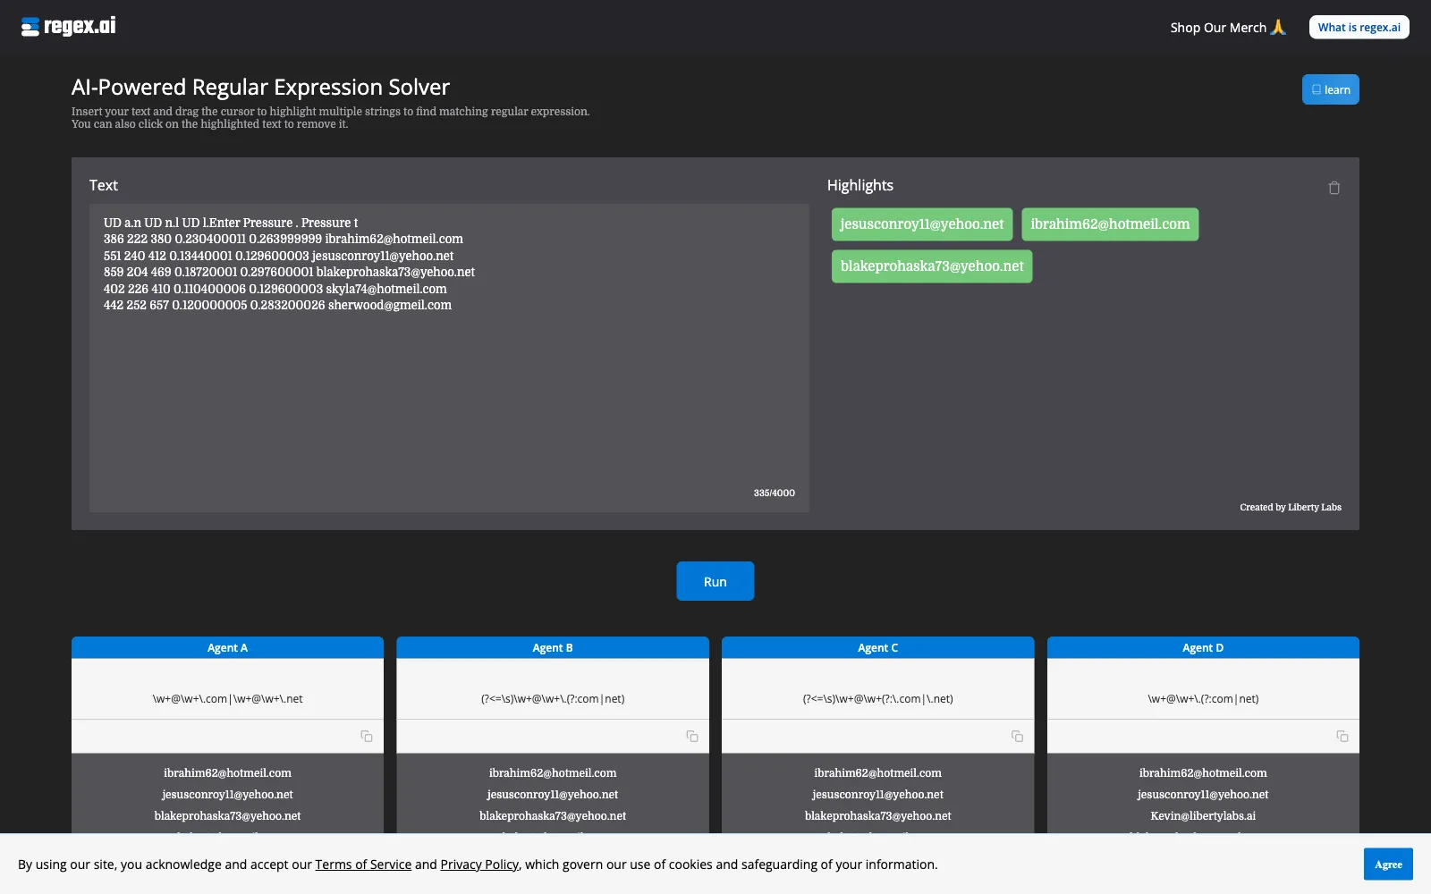Open the learn button

(x=1330, y=89)
